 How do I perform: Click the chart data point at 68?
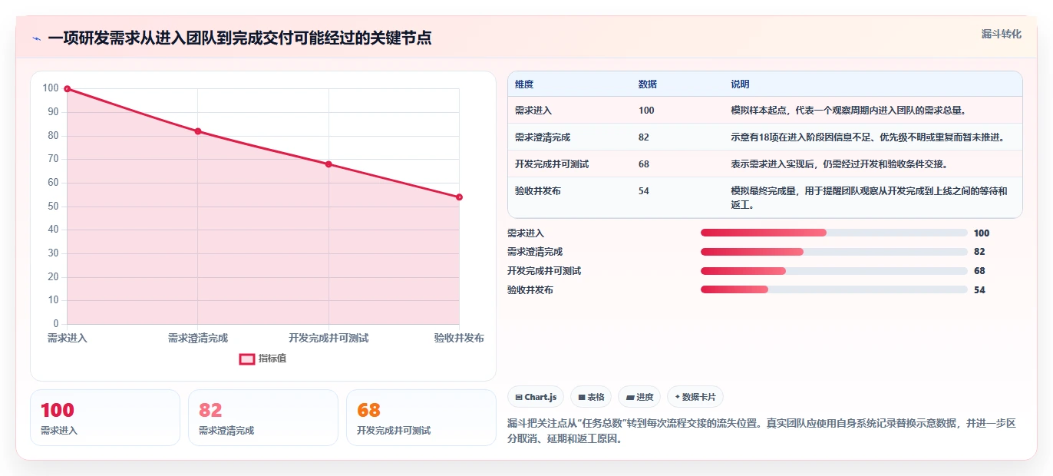pyautogui.click(x=328, y=164)
